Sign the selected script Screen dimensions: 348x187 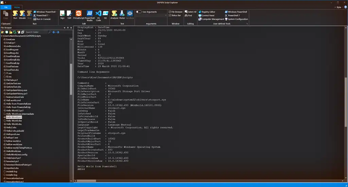(x=63, y=15)
